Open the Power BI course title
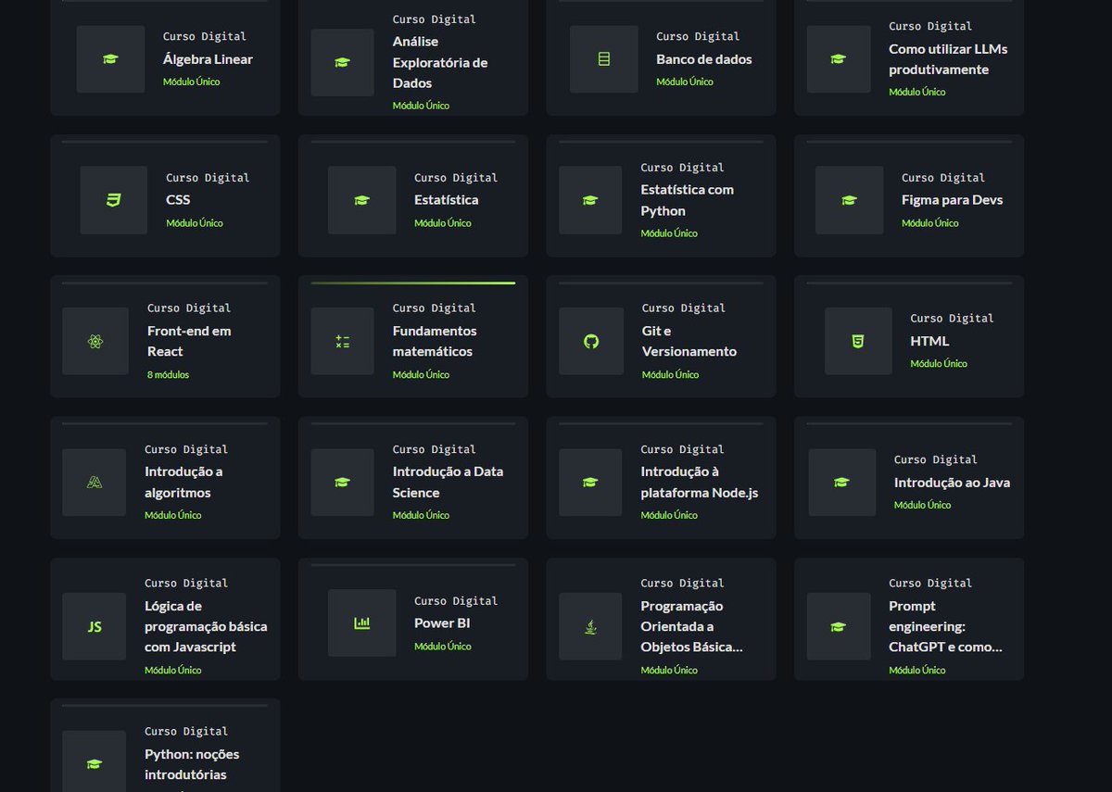Viewport: 1112px width, 792px height. 442,623
